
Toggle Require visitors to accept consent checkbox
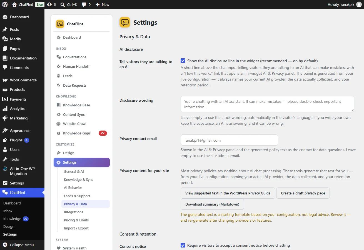click(x=183, y=245)
